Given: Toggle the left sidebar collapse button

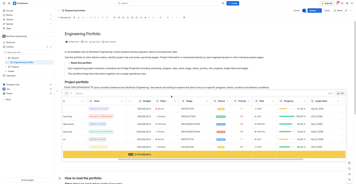Looking at the screenshot, I should pyautogui.click(x=4, y=3).
